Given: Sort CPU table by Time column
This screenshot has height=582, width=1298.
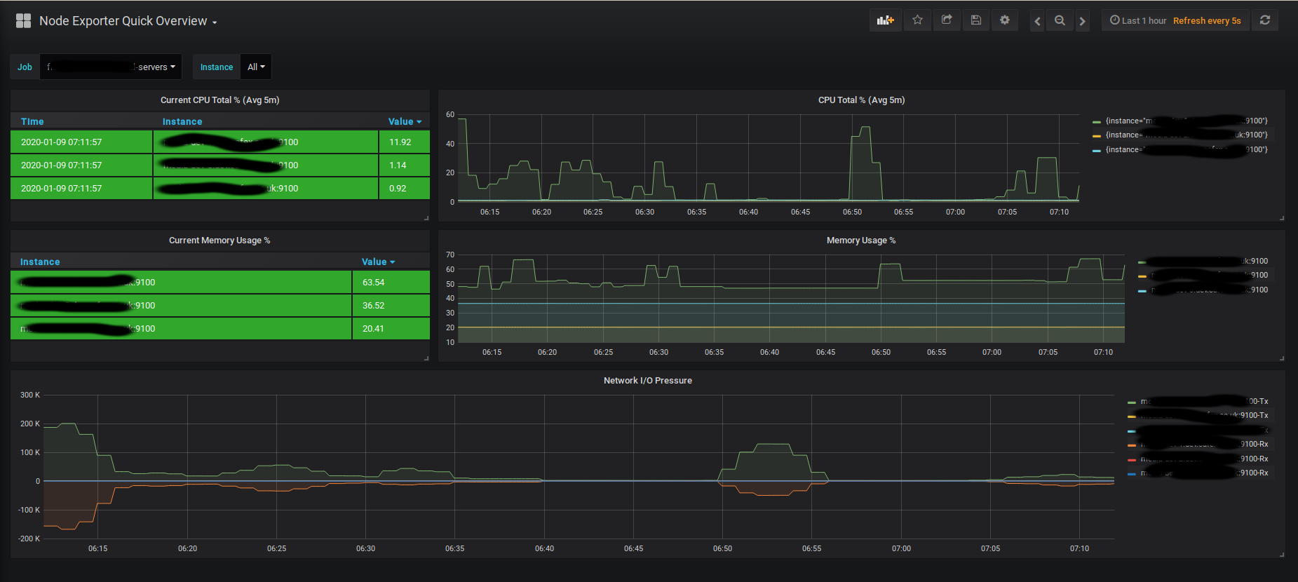Looking at the screenshot, I should 32,121.
